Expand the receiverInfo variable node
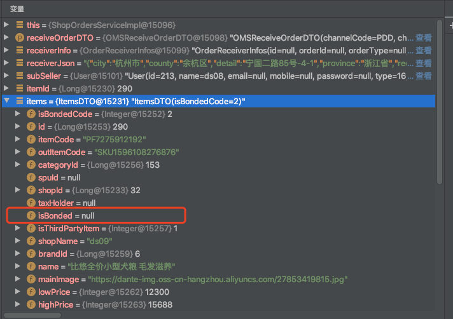 tap(7, 51)
